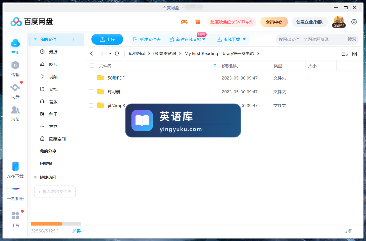Image resolution: width=366 pixels, height=241 pixels.
Task: Refresh the current folder listing
Action: [117, 54]
